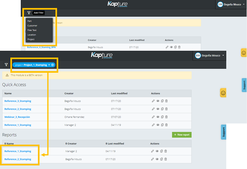View Reference_4_Staming_BPA with eye icon
Image resolution: width=247 pixels, height=169 pixels.
tap(172, 47)
